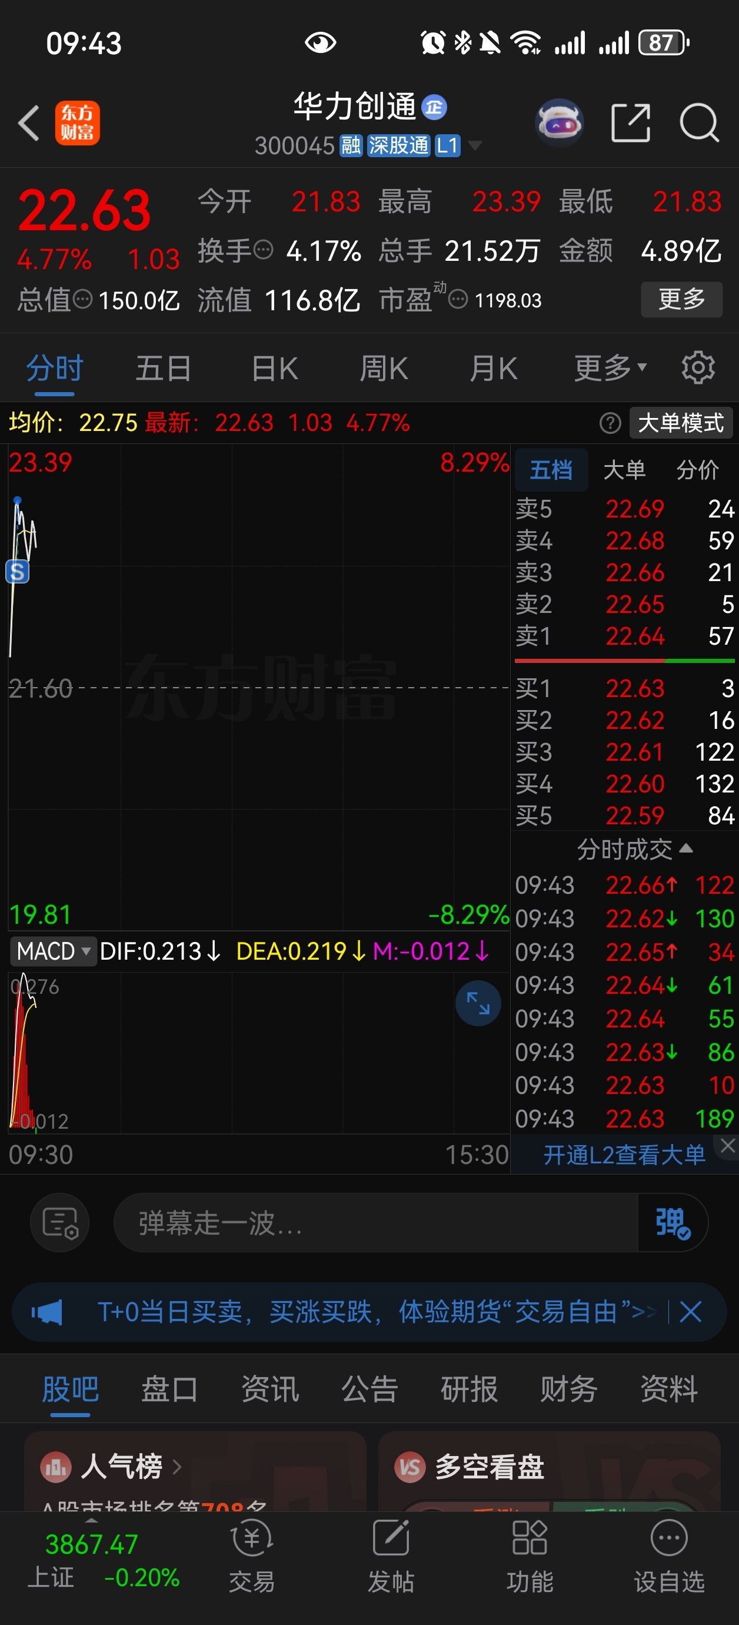Collapse the 分时成交 list
Viewport: 739px width, 1625px height.
click(x=634, y=850)
